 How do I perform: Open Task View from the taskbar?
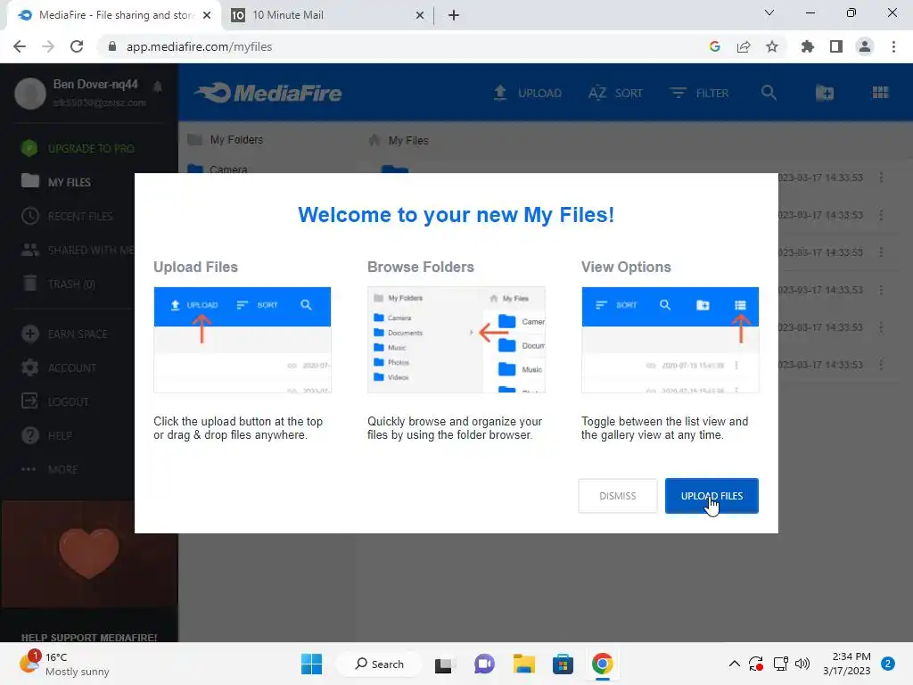point(444,664)
